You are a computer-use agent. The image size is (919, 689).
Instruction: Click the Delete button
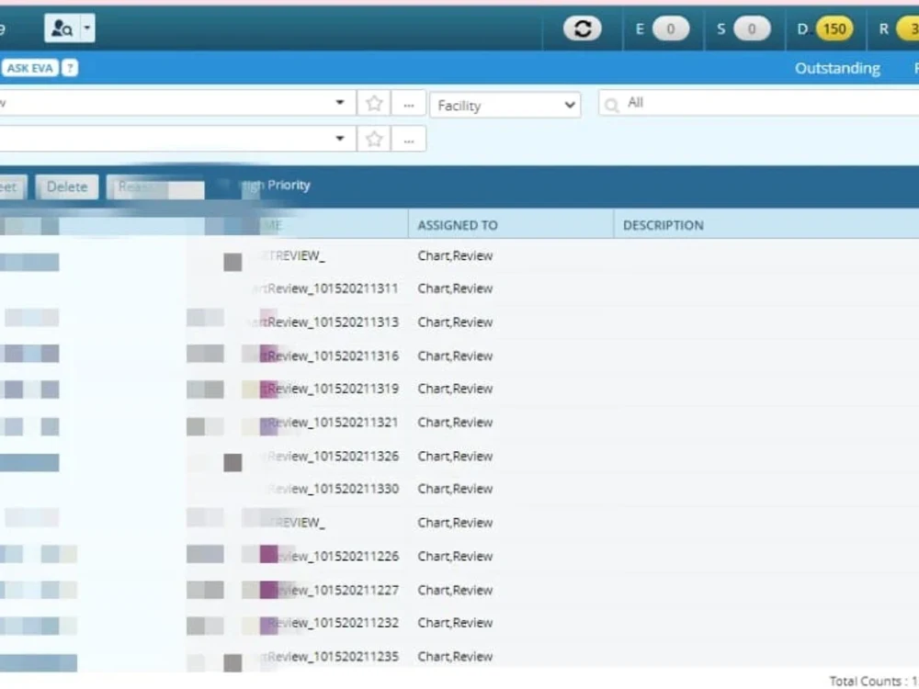pyautogui.click(x=67, y=186)
